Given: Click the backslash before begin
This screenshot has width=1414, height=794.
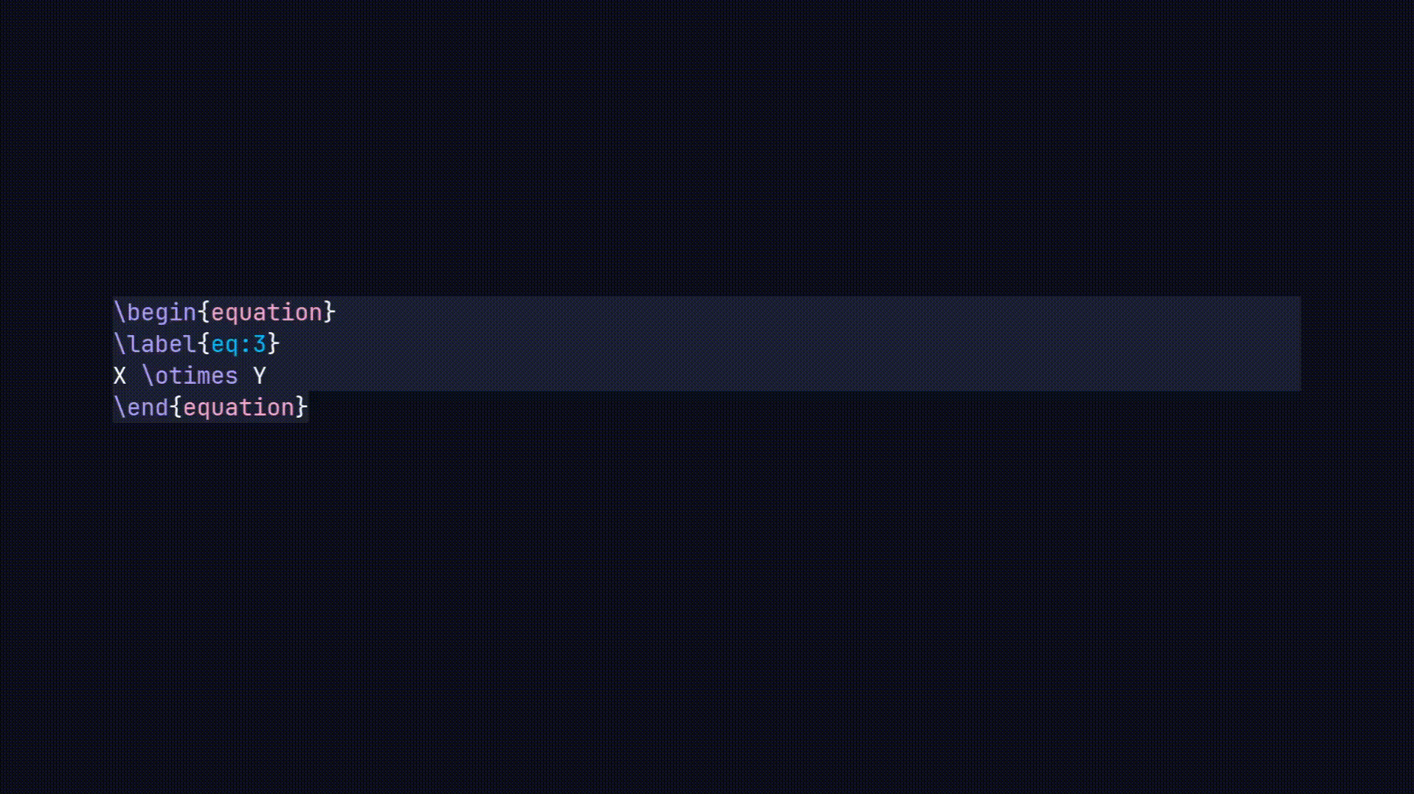Looking at the screenshot, I should pos(120,313).
